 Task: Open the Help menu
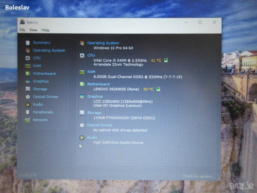click(45, 30)
